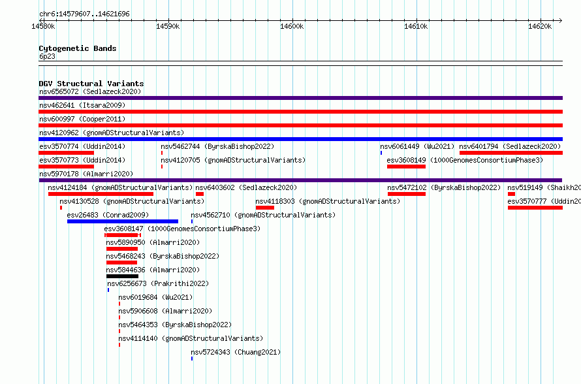Screen dimensions: 581x384
Task: Open nsv4130528 gnomAD variant label
Action: click(x=132, y=201)
